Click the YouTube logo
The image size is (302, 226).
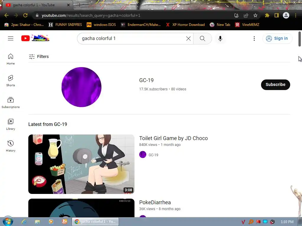35,38
